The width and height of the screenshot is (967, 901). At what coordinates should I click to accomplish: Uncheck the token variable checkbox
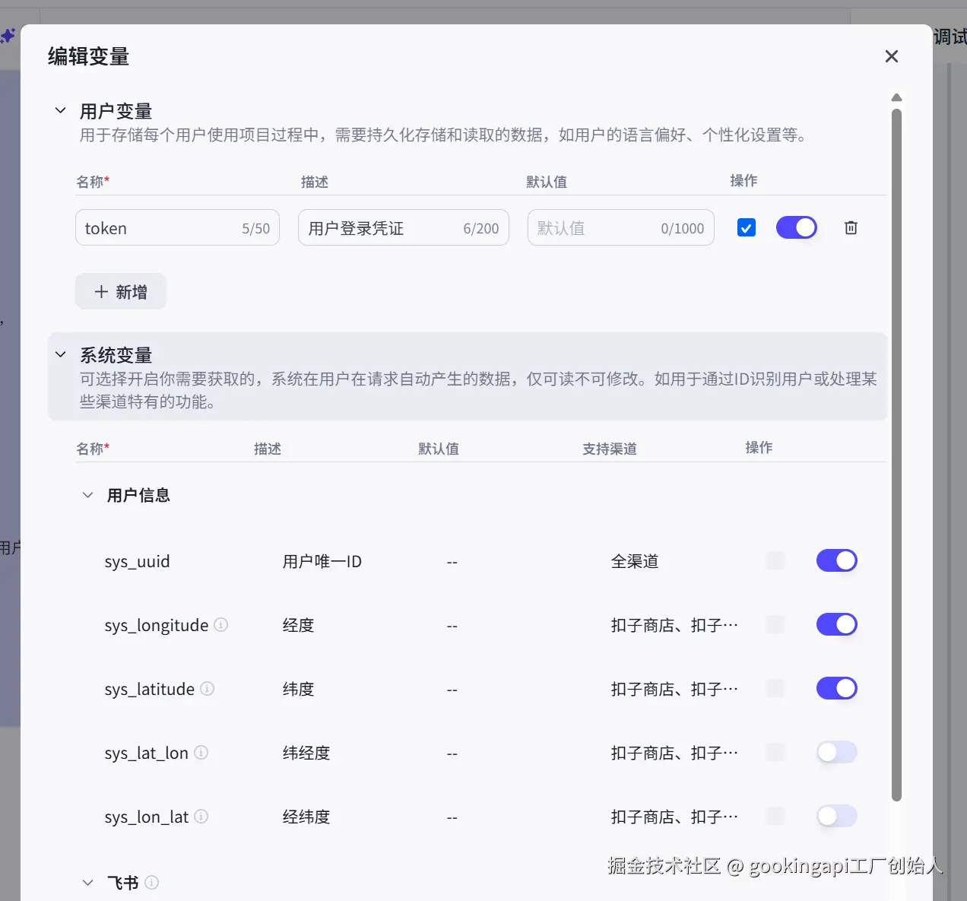coord(746,227)
